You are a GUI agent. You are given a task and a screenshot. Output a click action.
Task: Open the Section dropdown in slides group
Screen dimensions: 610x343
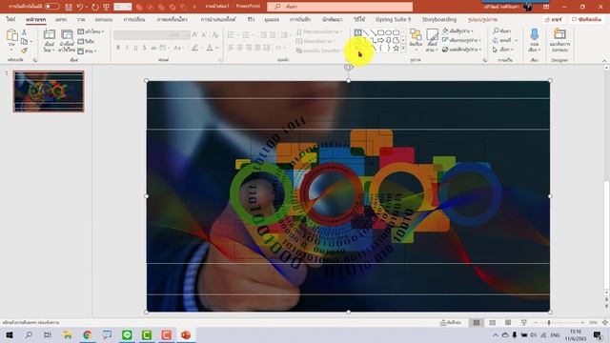point(87,50)
